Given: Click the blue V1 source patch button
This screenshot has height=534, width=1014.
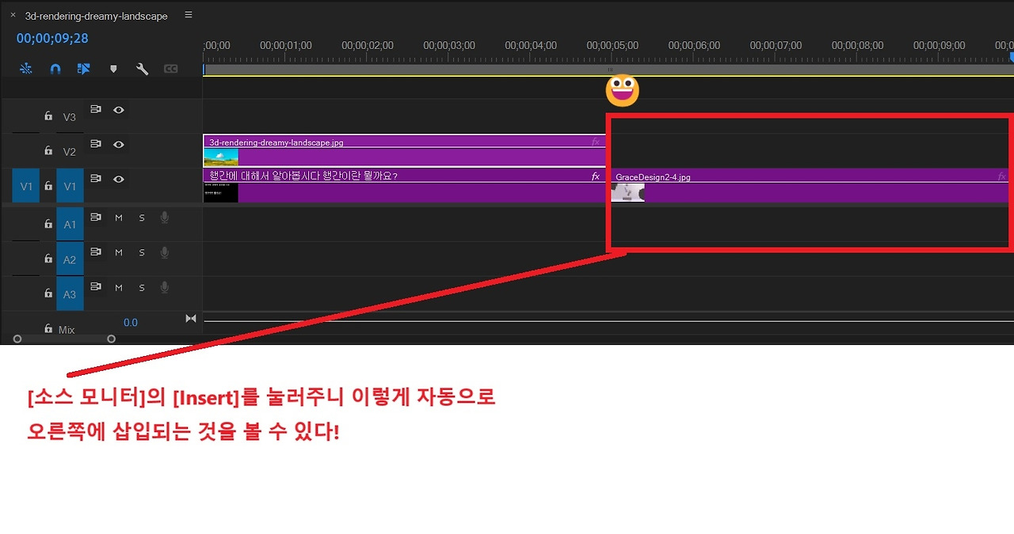Looking at the screenshot, I should click(25, 186).
